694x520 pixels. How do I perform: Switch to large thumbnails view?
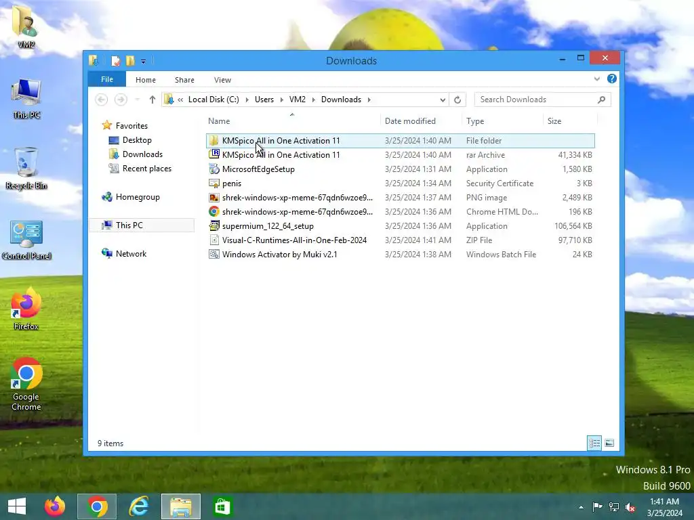coord(609,443)
